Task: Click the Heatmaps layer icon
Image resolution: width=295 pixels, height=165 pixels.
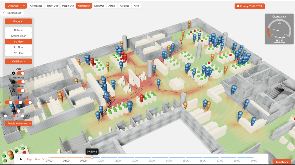Action: [13, 82]
